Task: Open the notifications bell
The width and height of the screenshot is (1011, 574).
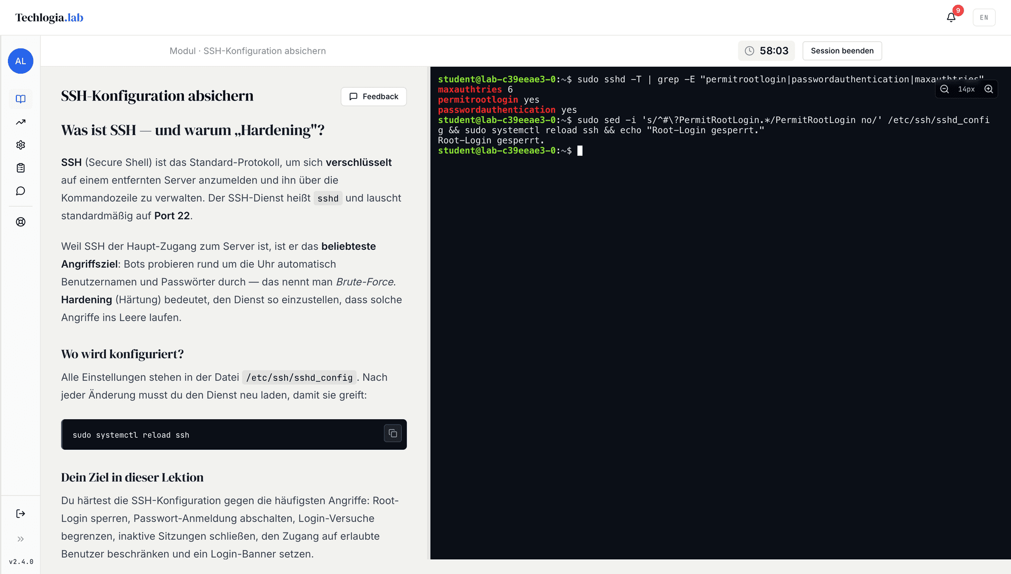Action: point(951,17)
